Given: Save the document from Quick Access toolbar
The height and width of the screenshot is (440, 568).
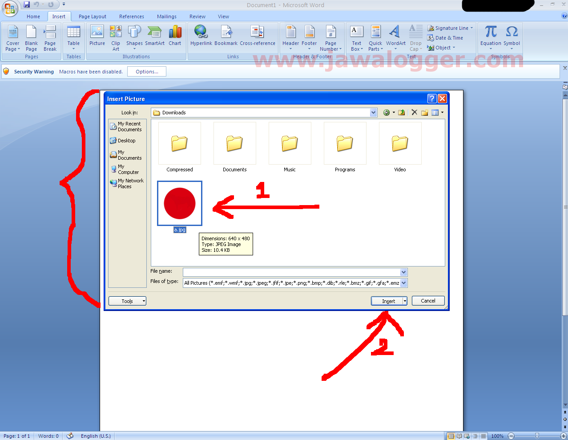Looking at the screenshot, I should (27, 4).
